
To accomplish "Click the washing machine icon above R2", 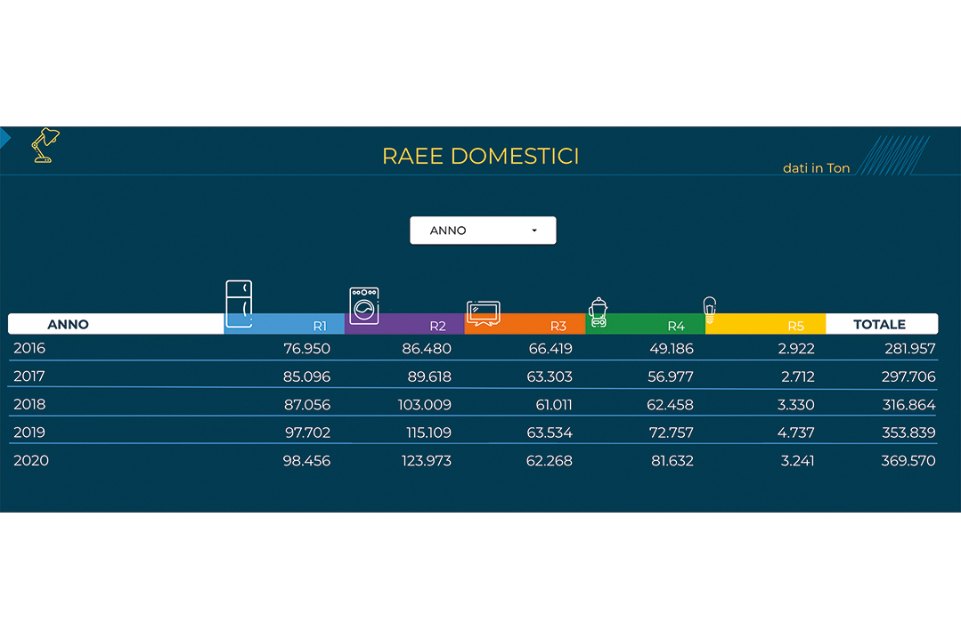I will click(x=364, y=306).
